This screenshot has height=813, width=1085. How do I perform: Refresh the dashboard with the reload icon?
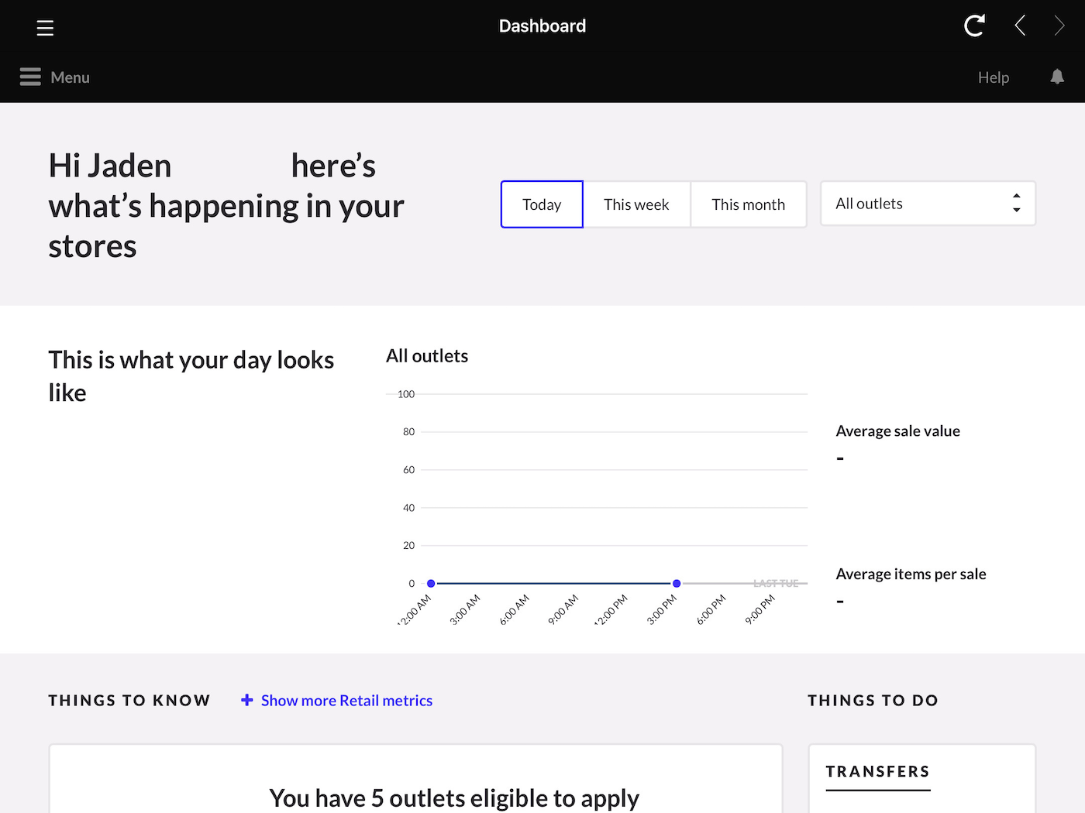pyautogui.click(x=974, y=26)
